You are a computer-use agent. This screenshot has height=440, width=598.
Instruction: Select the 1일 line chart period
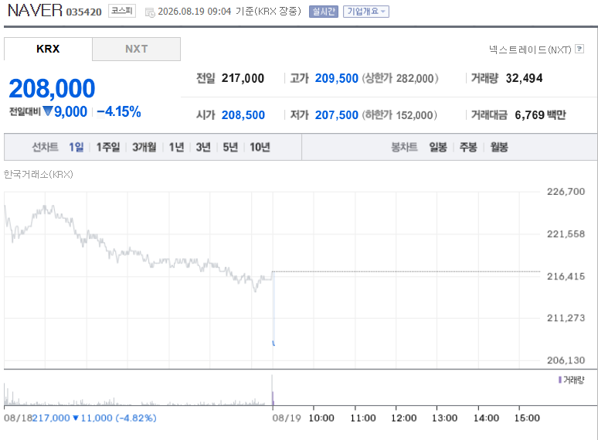(x=76, y=147)
